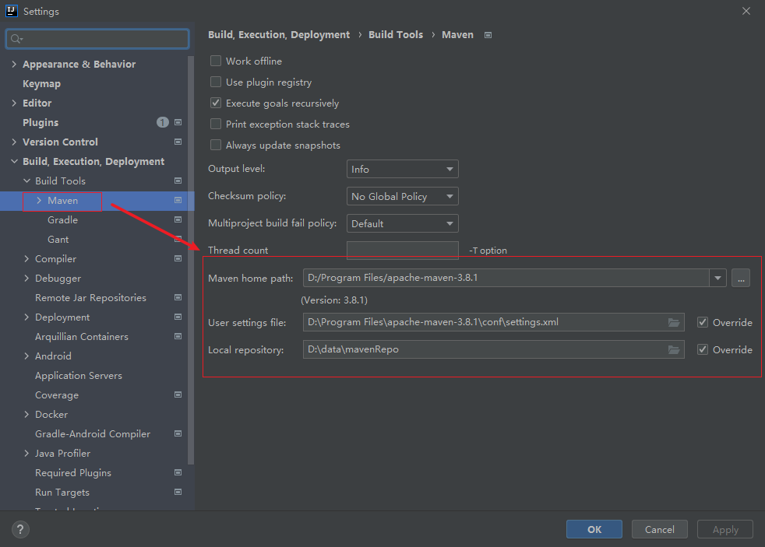This screenshot has width=765, height=547.
Task: Open the Checksum policy dropdown
Action: pos(403,196)
